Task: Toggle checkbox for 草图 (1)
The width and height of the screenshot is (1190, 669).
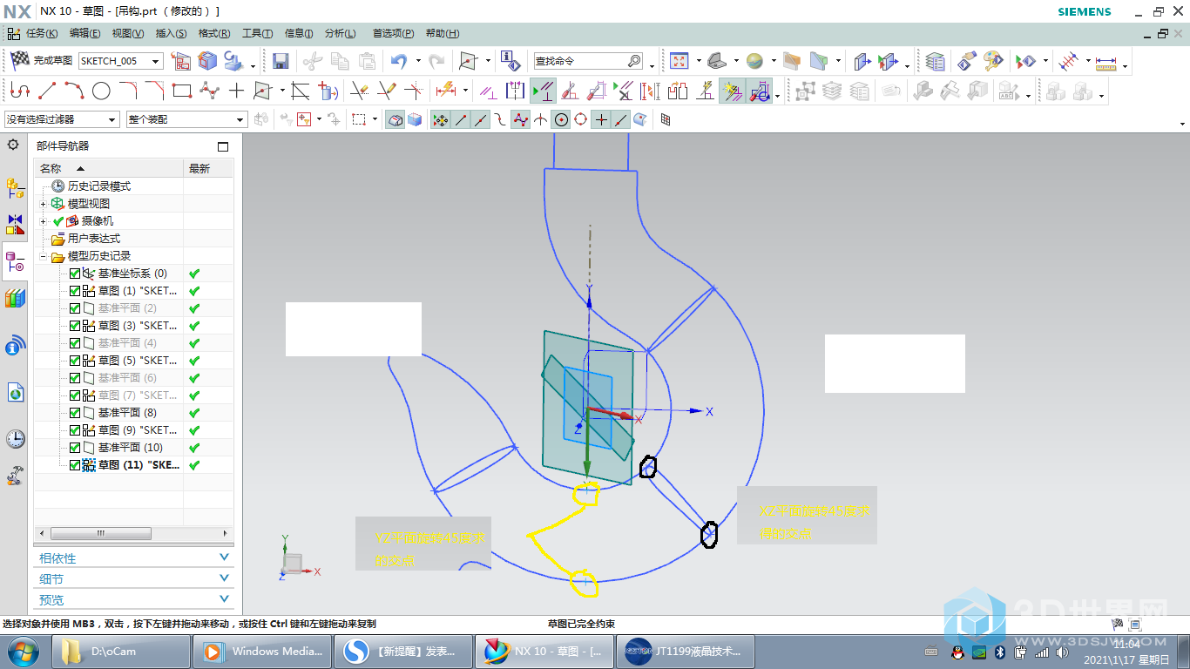Action: 75,291
